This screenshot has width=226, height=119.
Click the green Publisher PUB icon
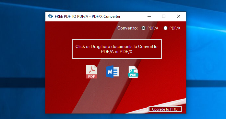133,72
